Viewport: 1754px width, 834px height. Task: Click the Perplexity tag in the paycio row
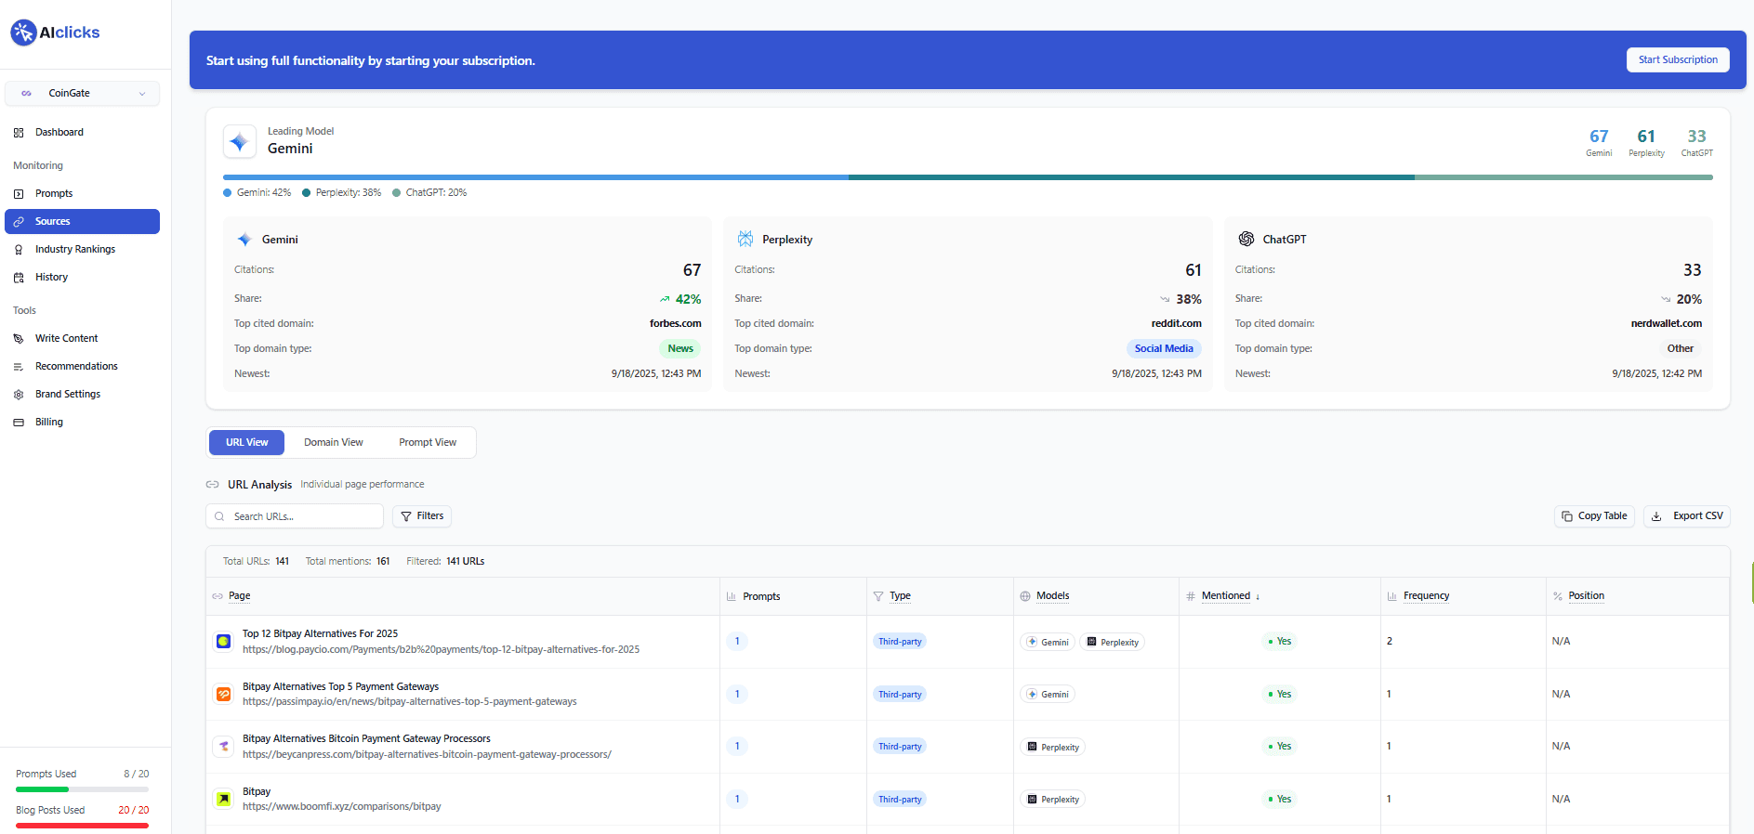(1113, 642)
